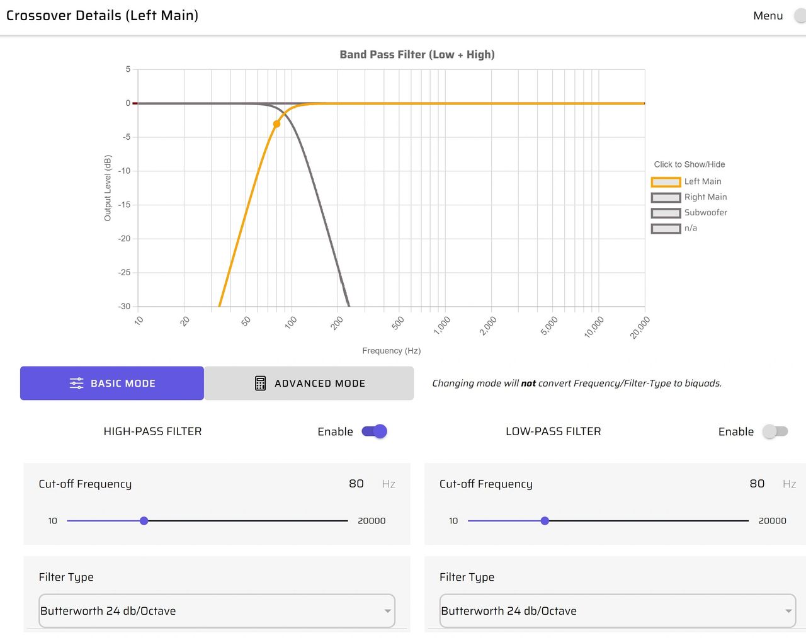
Task: Open the low-pass Filter Type dropdown
Action: tap(618, 611)
